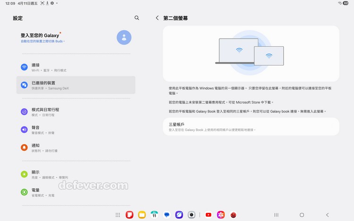Launch blue Messages chat app

[167, 215]
